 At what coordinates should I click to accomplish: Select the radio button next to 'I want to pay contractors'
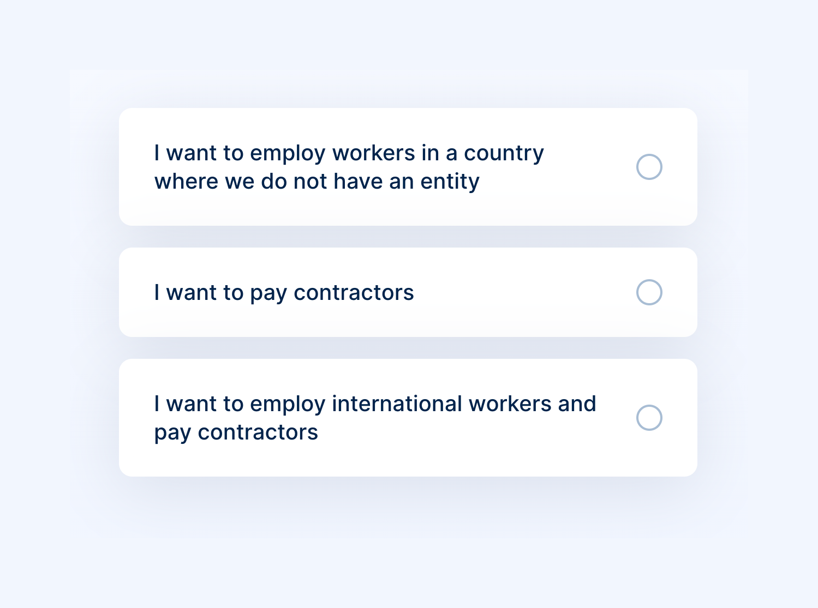point(649,292)
